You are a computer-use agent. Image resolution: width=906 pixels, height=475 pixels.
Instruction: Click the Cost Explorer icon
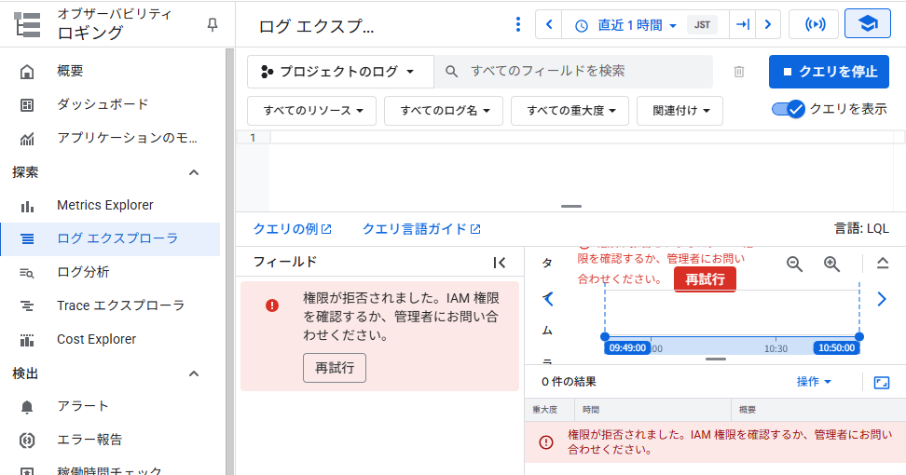[27, 340]
